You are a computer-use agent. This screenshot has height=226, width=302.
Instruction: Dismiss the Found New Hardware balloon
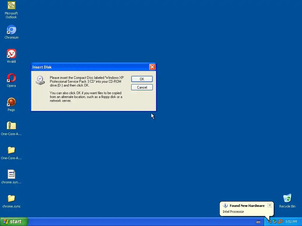point(270,205)
